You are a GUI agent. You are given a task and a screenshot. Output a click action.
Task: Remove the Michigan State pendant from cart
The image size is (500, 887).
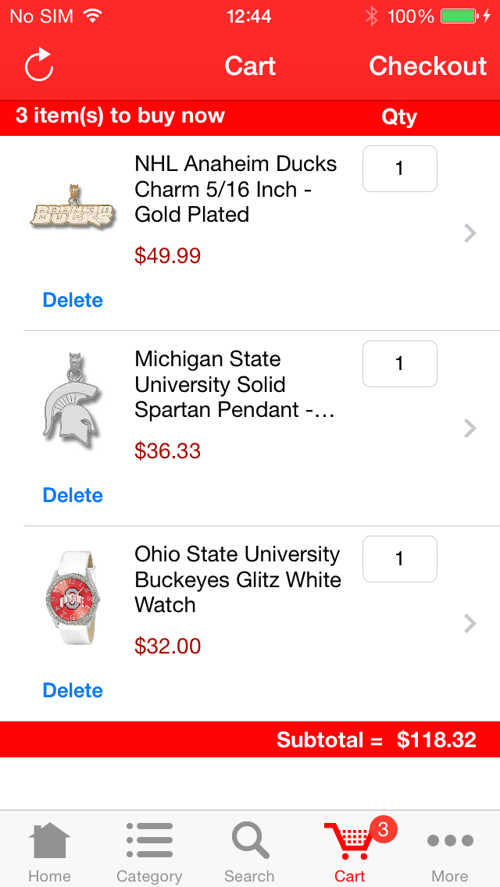72,495
